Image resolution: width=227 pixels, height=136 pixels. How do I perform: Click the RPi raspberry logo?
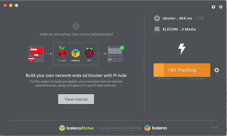coord(89,52)
